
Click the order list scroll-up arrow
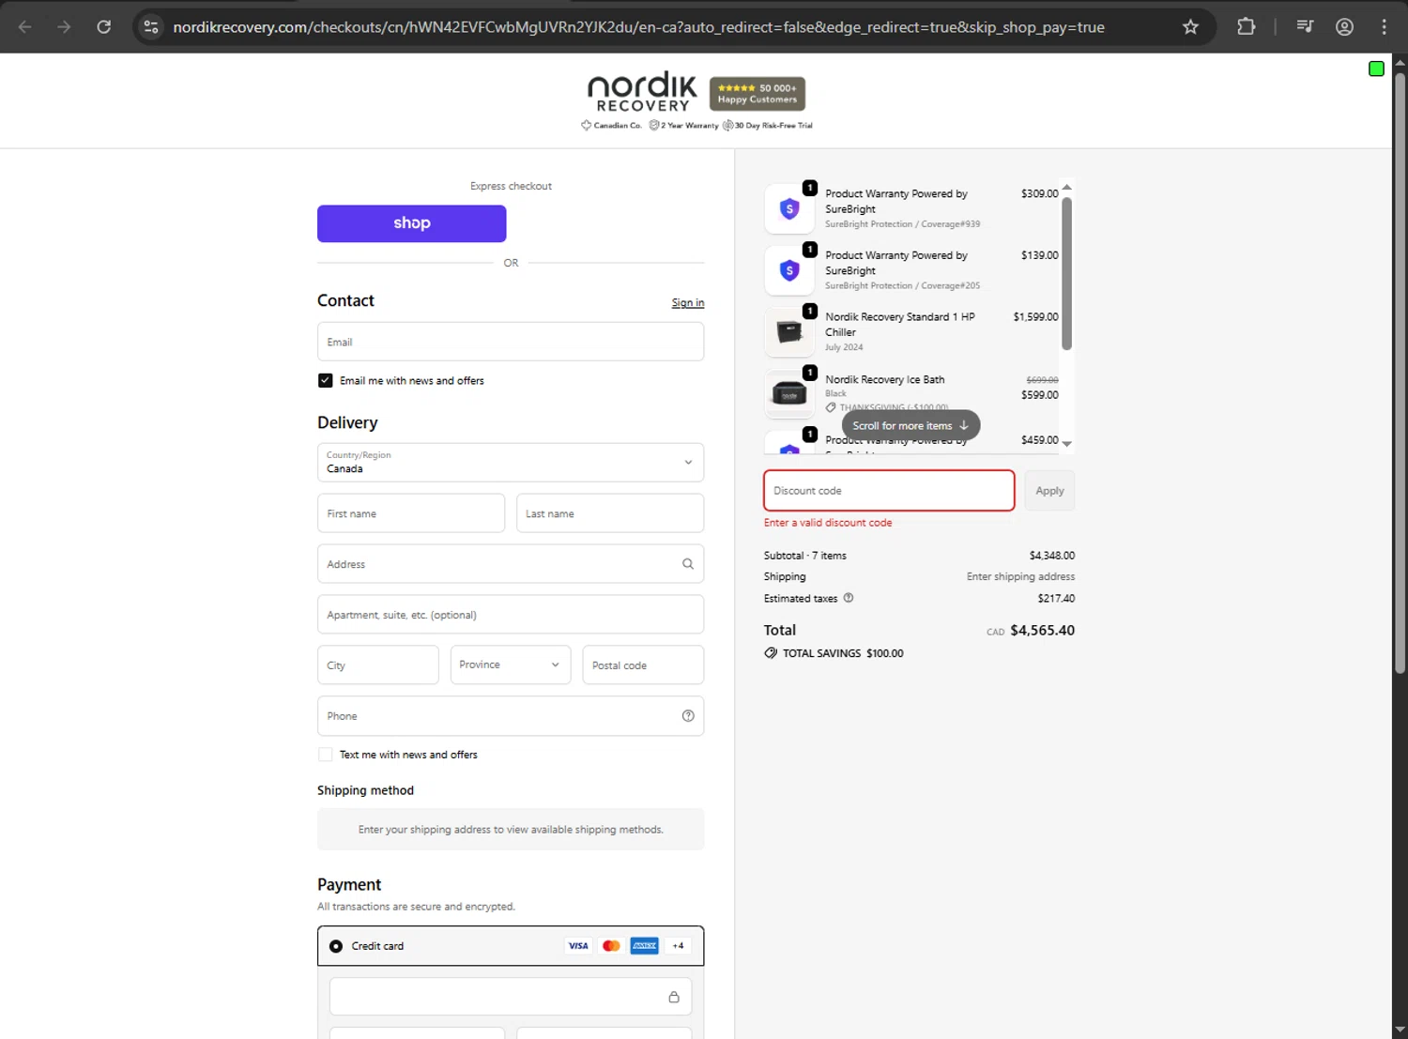coord(1066,188)
